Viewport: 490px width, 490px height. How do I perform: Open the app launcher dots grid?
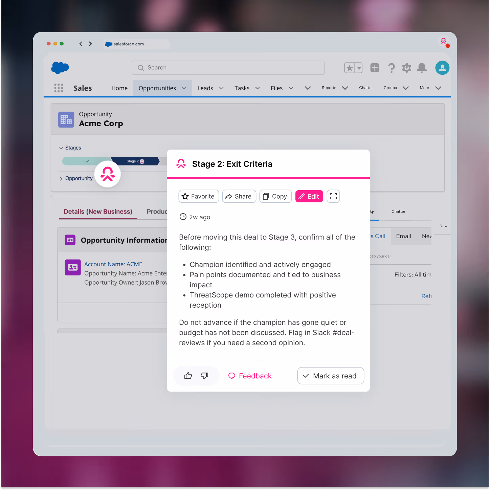59,88
